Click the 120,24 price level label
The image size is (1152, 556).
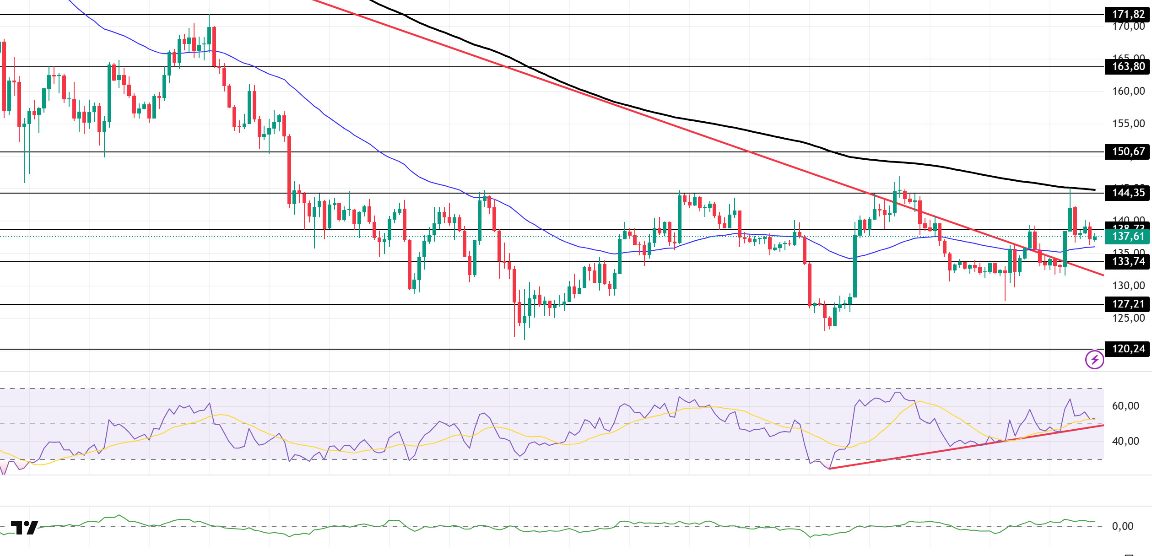point(1128,349)
